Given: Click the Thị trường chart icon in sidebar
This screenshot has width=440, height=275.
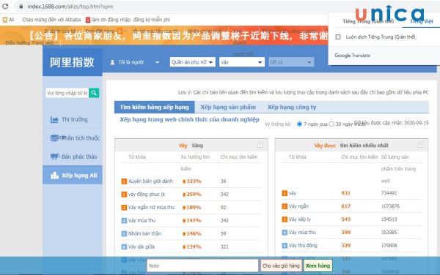Looking at the screenshot, I should pyautogui.click(x=54, y=119).
